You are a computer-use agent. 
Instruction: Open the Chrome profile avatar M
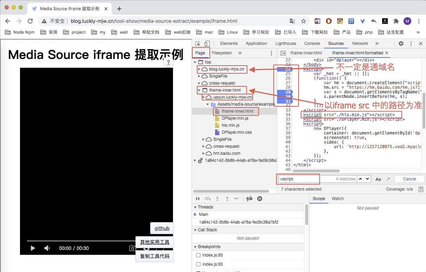click(407, 21)
